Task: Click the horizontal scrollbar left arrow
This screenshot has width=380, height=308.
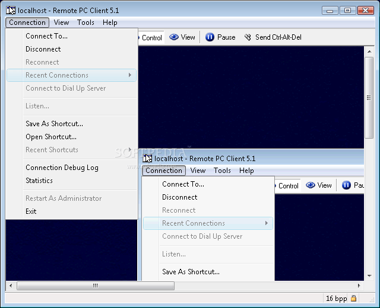Action: coord(11,285)
